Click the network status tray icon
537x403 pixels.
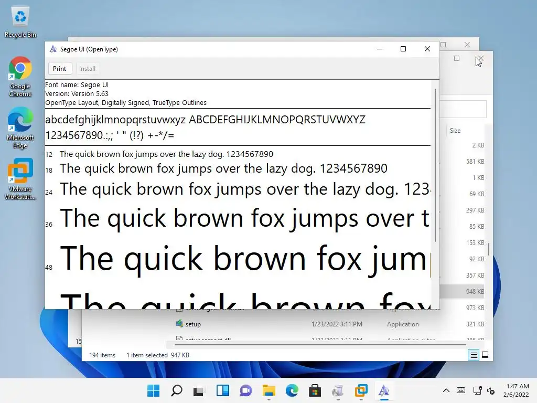(x=477, y=390)
